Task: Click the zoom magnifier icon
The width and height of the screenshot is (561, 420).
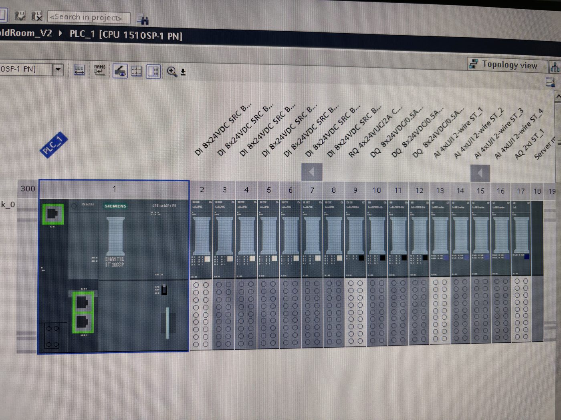Action: 172,72
